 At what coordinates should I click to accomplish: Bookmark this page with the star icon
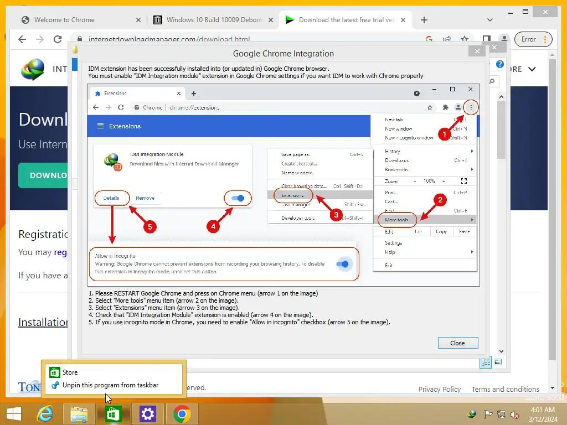(465, 39)
